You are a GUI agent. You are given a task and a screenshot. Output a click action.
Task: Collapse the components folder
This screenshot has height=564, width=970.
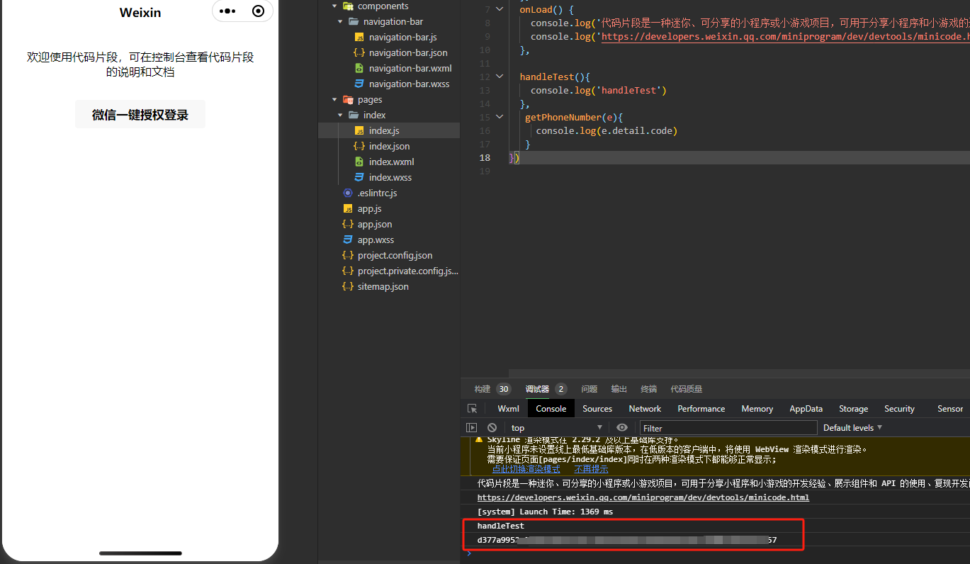(x=334, y=6)
